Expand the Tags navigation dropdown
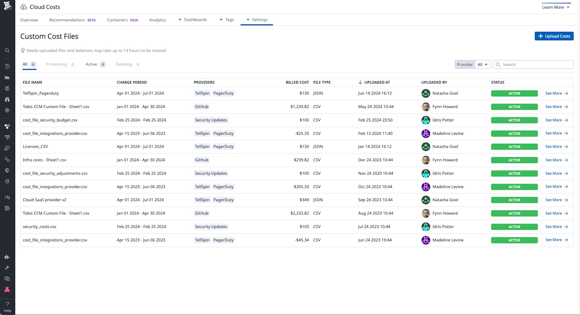Screen dimensions: 580x315 point(227,19)
